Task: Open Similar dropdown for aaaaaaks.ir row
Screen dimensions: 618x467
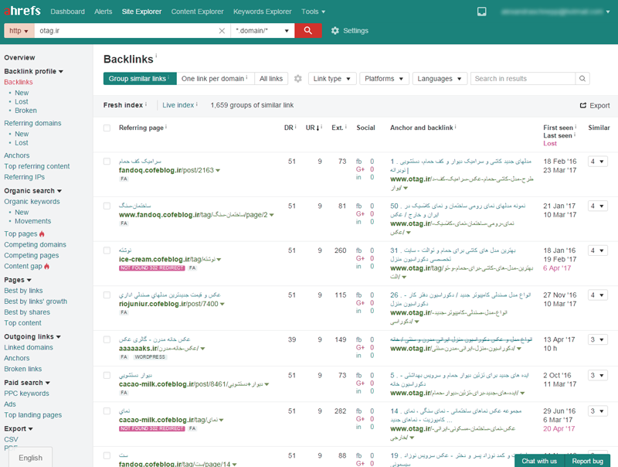Action: [597, 339]
